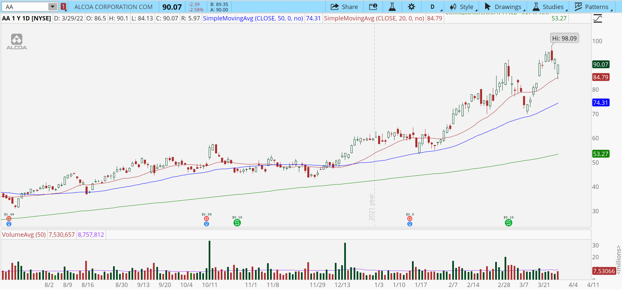The height and width of the screenshot is (290, 622).
Task: Click the $1.49 earnings phone icon
Action: pyautogui.click(x=9, y=219)
